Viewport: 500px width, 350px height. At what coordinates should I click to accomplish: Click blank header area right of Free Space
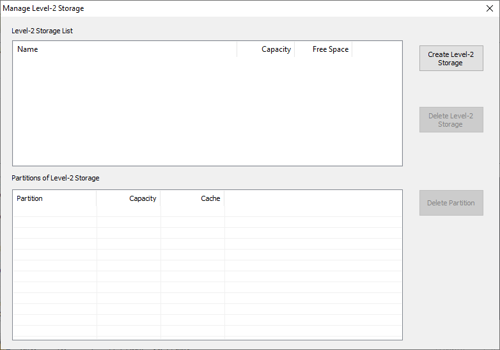coord(377,49)
